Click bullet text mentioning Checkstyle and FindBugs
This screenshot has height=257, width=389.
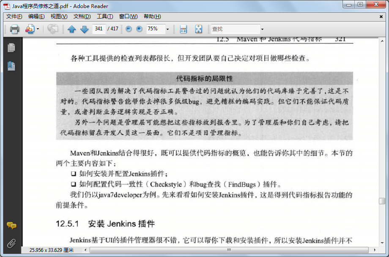[180, 184]
